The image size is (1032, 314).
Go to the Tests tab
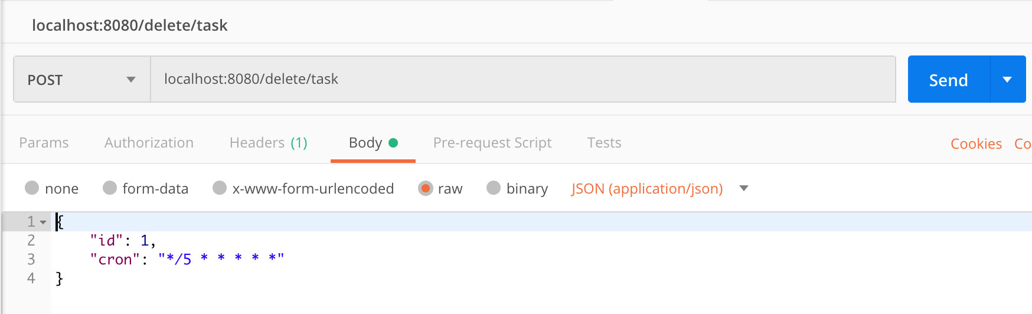pos(604,143)
